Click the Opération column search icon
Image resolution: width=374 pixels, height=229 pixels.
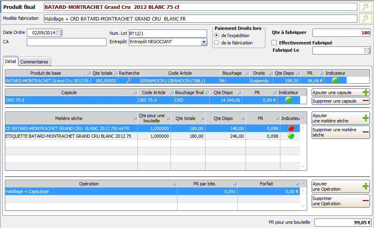click(175, 184)
